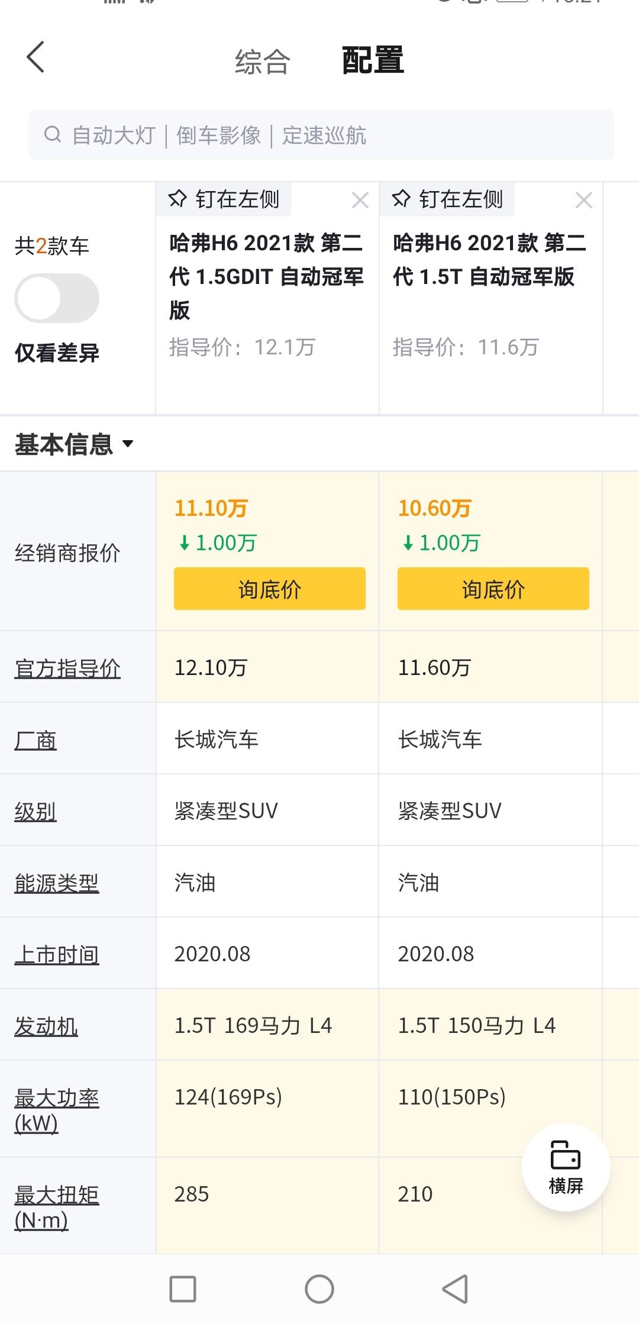
Task: Open the 官方指导价 explanation link
Action: tap(67, 668)
